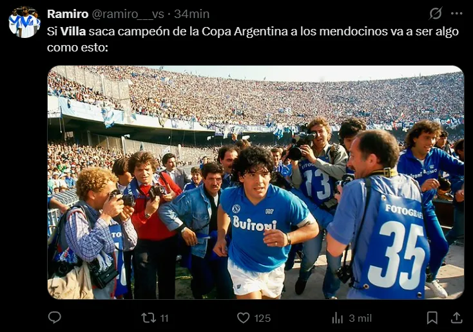Open view analytics bar-chart icon
This screenshot has height=332, width=473.
click(337, 318)
